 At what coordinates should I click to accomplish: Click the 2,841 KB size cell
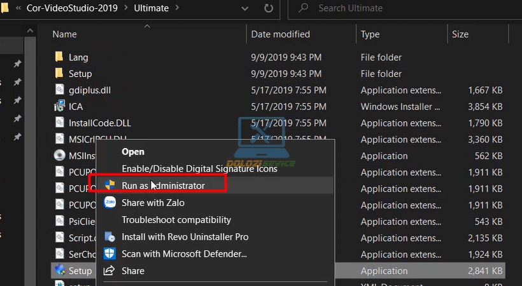pyautogui.click(x=485, y=271)
